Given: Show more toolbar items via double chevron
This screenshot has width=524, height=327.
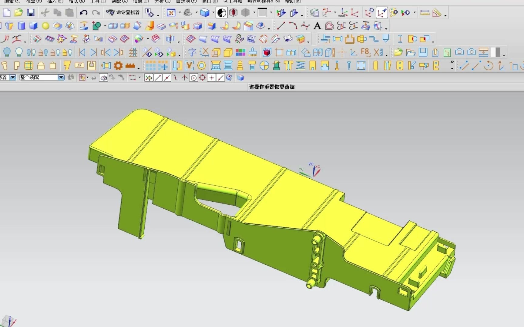Looking at the screenshot, I should pos(452,62).
